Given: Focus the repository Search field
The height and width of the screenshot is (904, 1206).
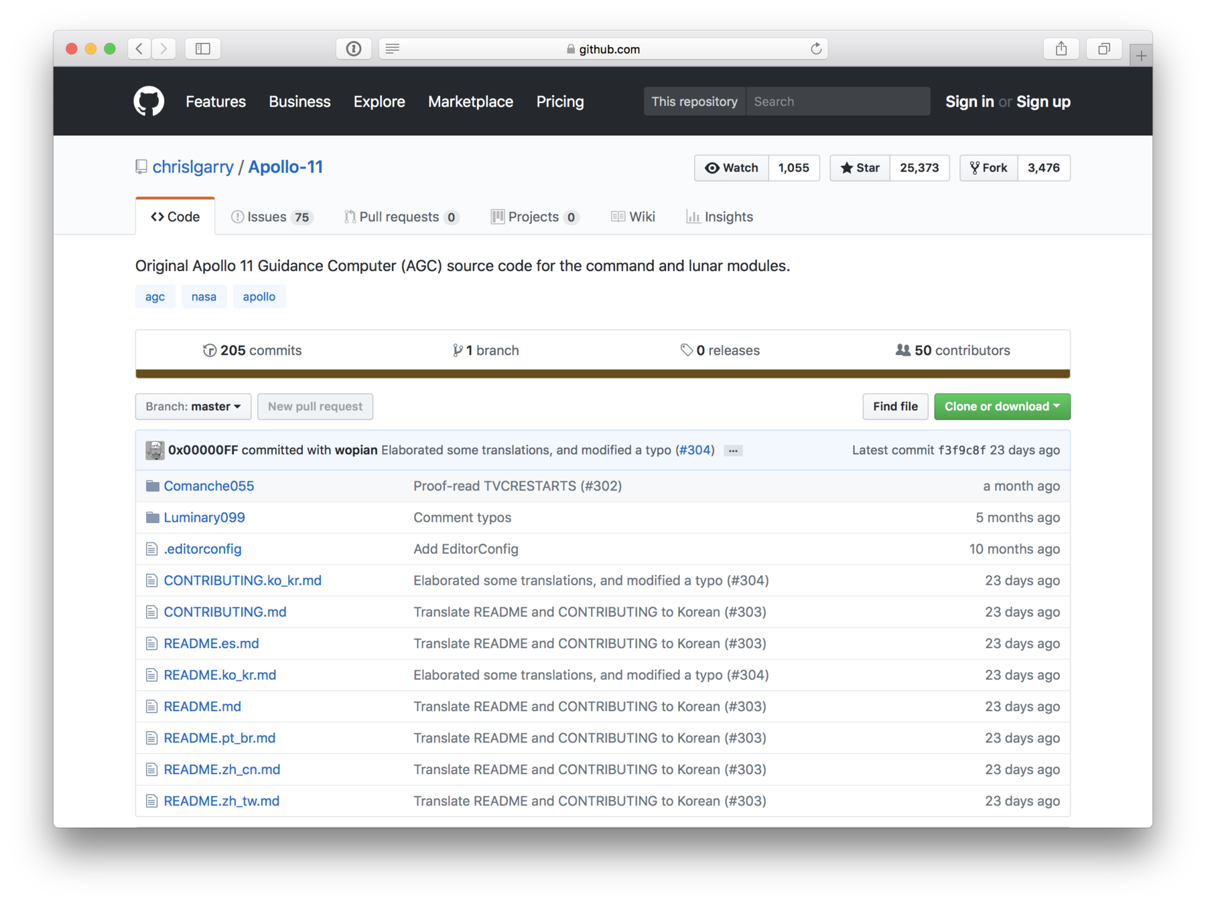Looking at the screenshot, I should (838, 101).
